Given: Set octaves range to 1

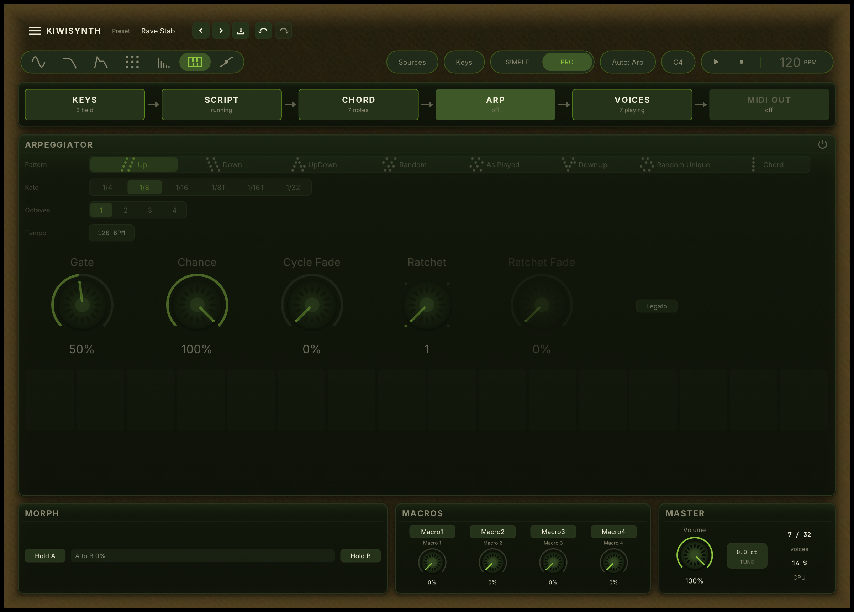Looking at the screenshot, I should point(101,210).
